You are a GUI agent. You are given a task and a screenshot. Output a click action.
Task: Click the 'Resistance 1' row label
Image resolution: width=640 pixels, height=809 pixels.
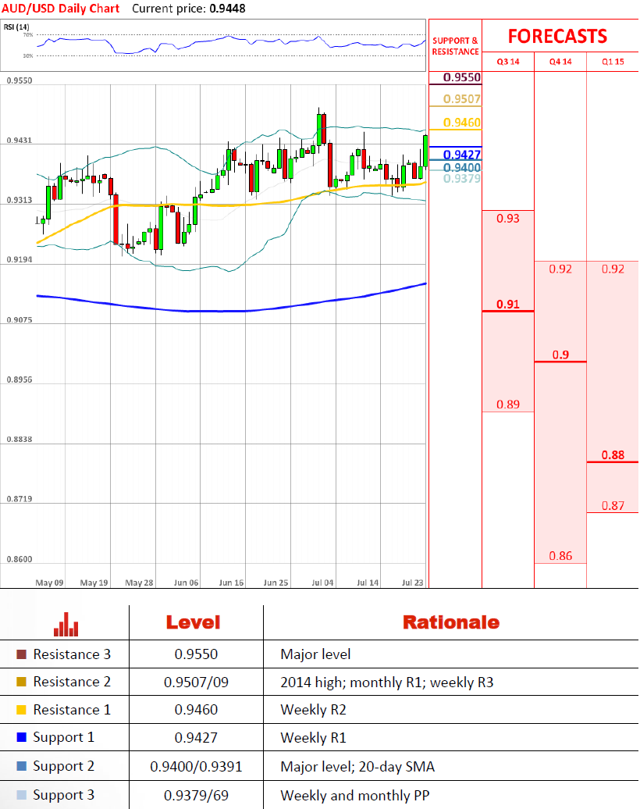(x=72, y=709)
